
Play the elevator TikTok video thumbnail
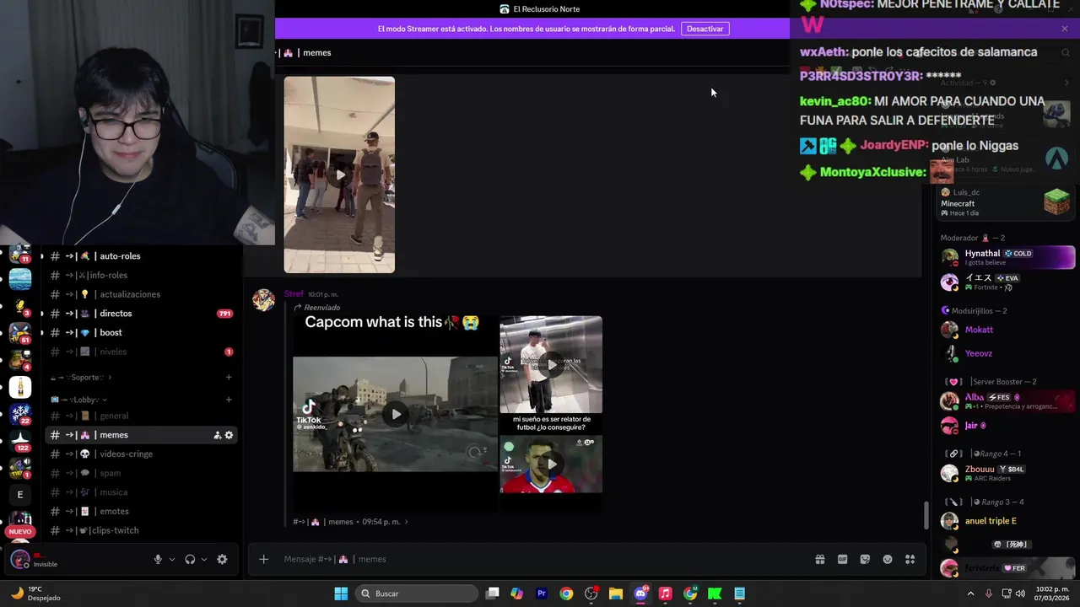[551, 364]
